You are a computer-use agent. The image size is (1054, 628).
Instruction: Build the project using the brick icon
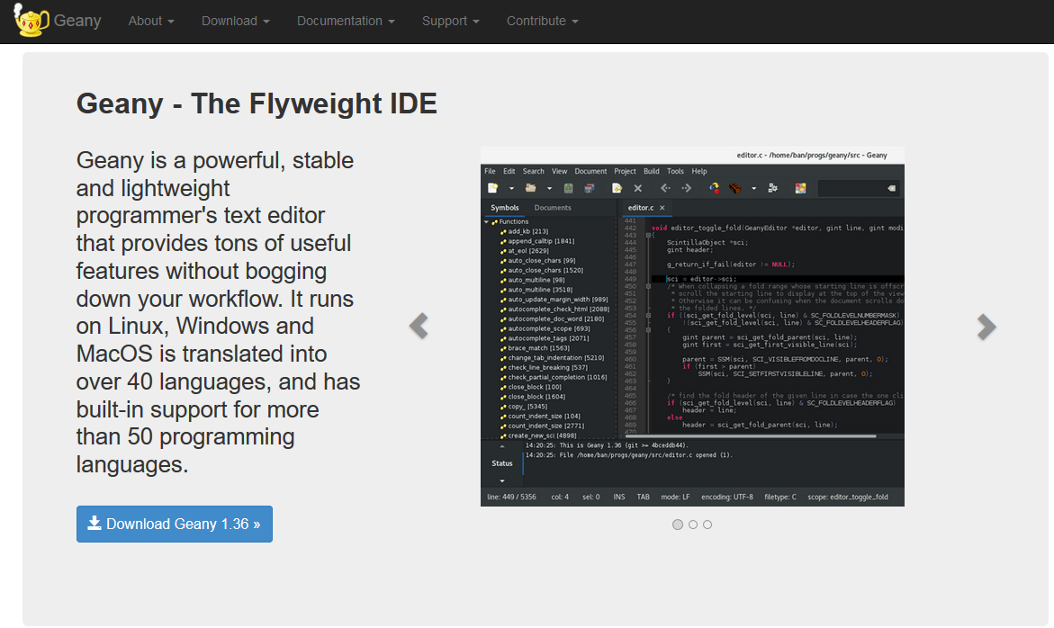(734, 188)
